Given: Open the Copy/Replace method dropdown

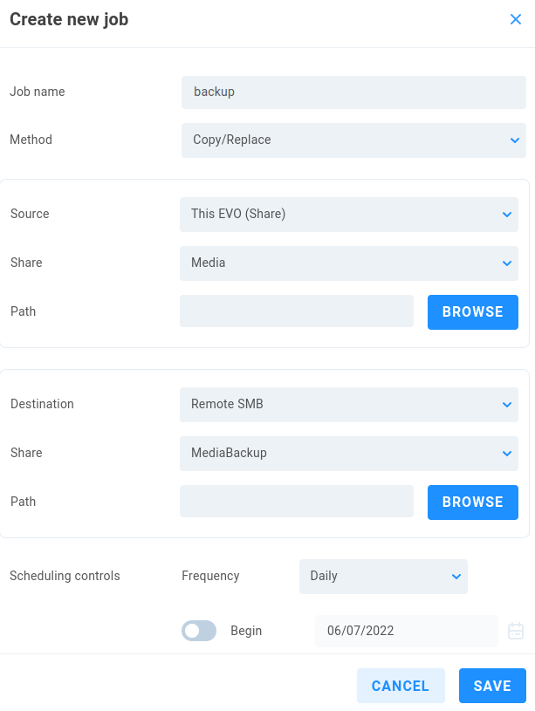Looking at the screenshot, I should pos(353,140).
